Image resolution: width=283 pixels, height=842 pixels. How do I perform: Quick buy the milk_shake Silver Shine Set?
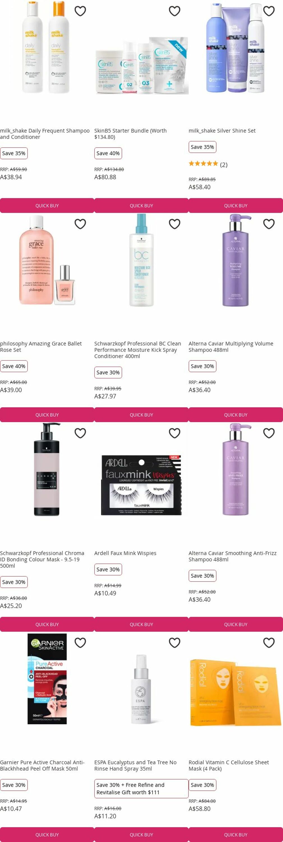(236, 206)
